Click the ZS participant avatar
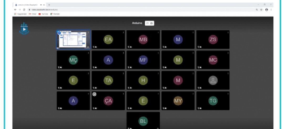Image resolution: width=286 pixels, height=129 pixels. coord(213,40)
